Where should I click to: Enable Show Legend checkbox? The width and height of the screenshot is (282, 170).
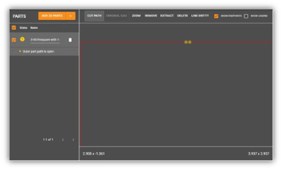pos(246,16)
